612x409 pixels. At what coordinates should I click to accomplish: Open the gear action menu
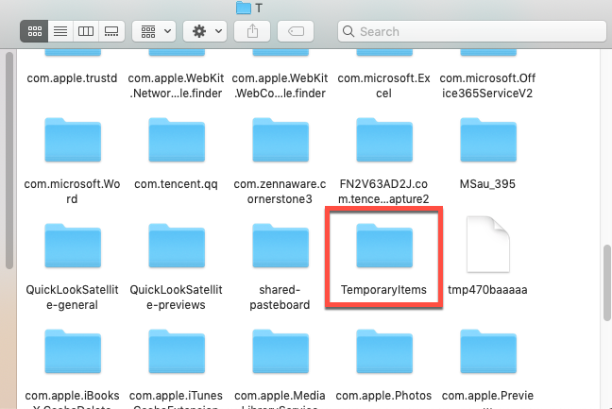tap(205, 31)
